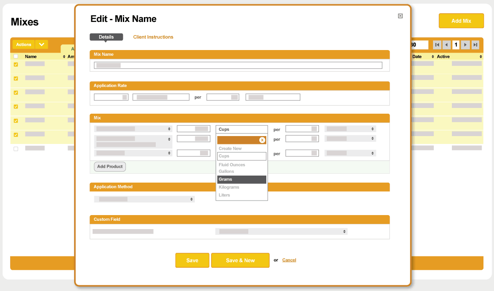Focus the Mix Name input field
The height and width of the screenshot is (291, 494).
(x=238, y=65)
